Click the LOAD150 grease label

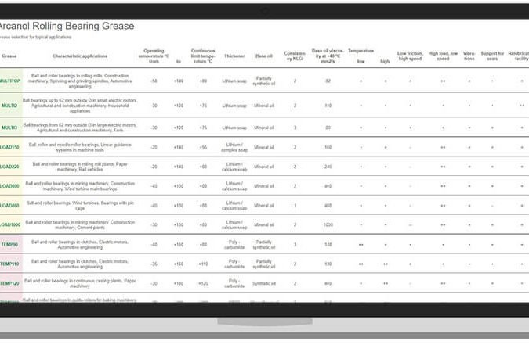click(x=10, y=146)
